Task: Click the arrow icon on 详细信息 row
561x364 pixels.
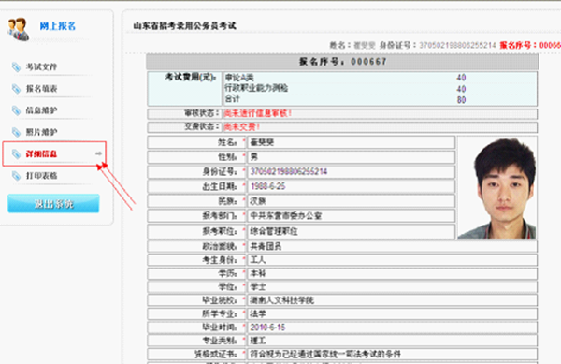Action: pos(98,153)
